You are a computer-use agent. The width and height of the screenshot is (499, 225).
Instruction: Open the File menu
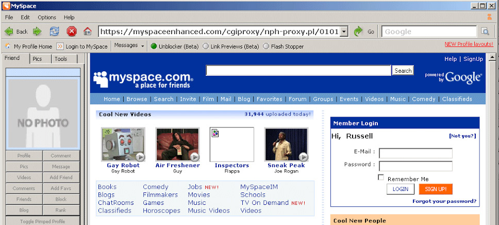[x=9, y=17]
